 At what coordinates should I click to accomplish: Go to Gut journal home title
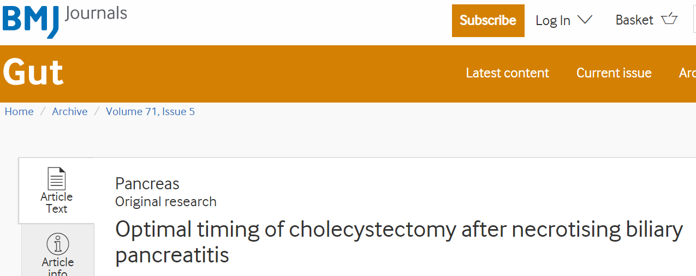(33, 73)
